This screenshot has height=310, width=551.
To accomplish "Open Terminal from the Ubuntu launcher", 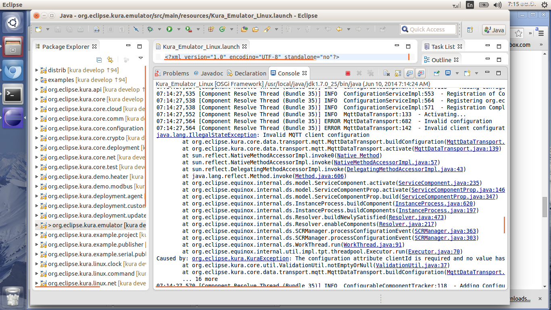I will point(13,95).
